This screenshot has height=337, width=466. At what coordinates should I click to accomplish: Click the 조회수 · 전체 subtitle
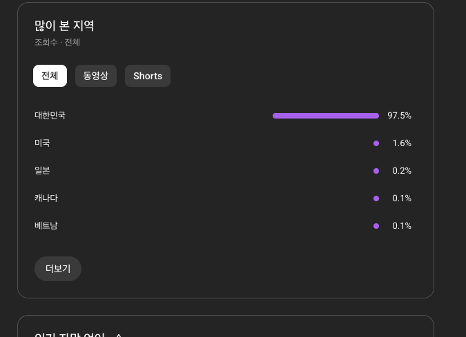coord(57,43)
